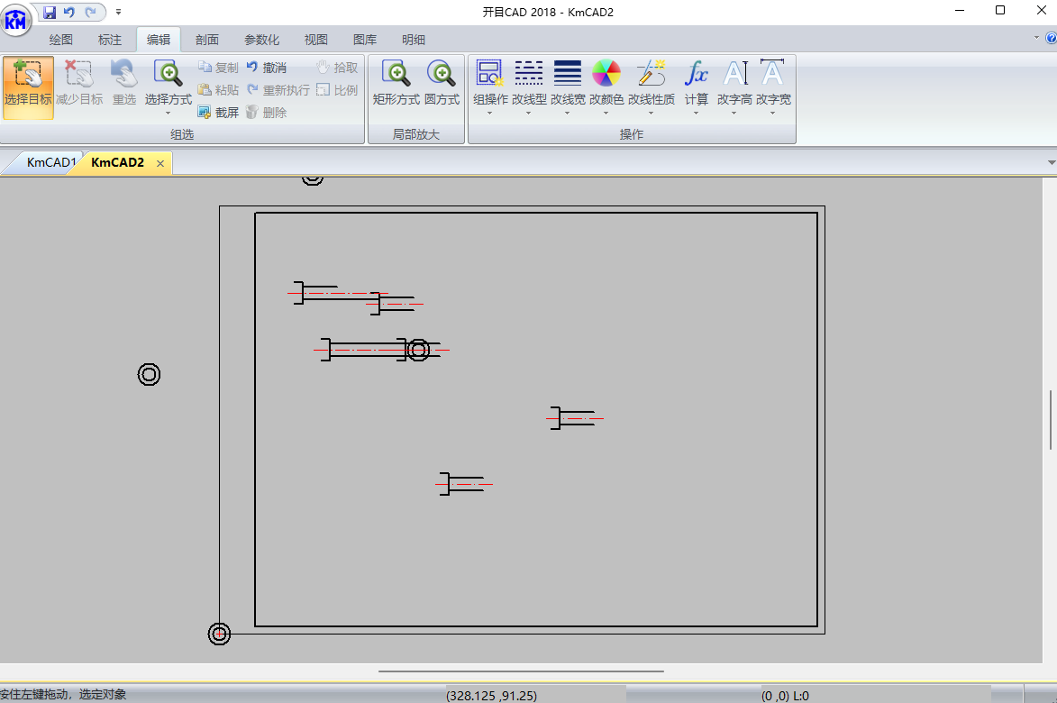Expand the 改字高 dropdown arrow

tap(734, 114)
